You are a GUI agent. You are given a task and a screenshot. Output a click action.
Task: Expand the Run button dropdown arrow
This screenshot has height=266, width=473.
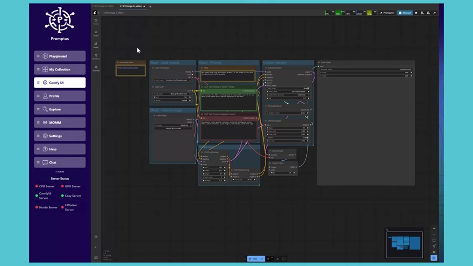(x=262, y=259)
